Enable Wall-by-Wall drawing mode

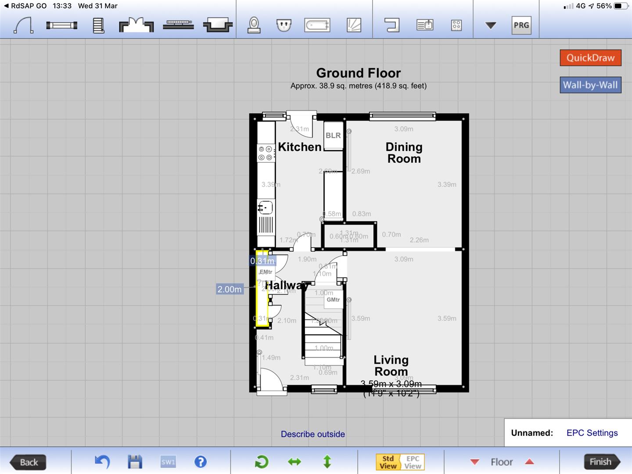coord(590,85)
